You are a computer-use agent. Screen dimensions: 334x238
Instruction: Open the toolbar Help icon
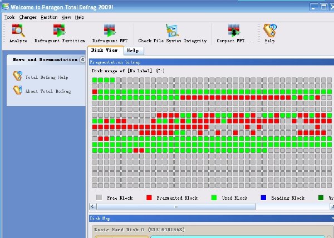click(269, 31)
